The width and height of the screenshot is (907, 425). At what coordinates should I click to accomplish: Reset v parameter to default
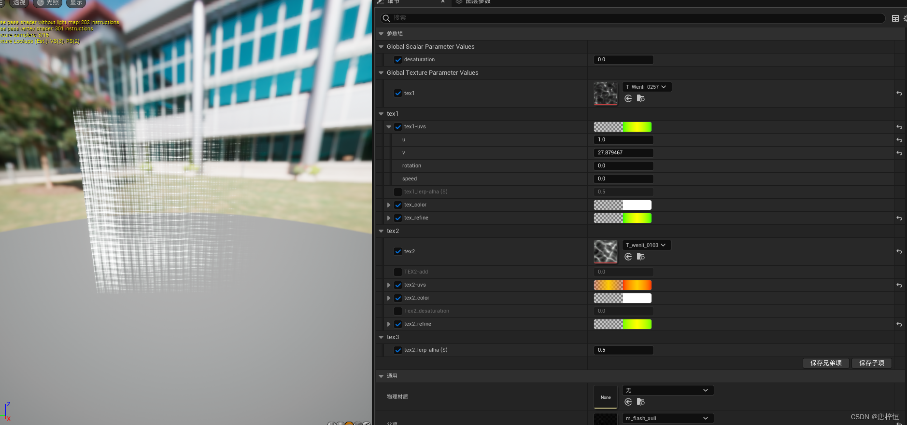click(899, 153)
